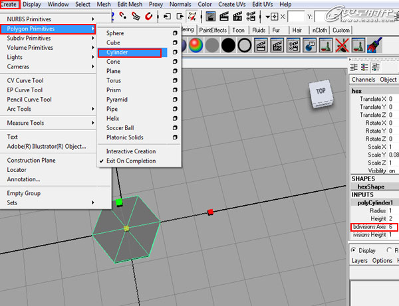Click the Subdivisions Axis value 6
The height and width of the screenshot is (306, 399).
pos(390,226)
